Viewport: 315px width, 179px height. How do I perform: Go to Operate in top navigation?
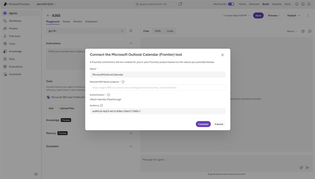(x=277, y=4)
